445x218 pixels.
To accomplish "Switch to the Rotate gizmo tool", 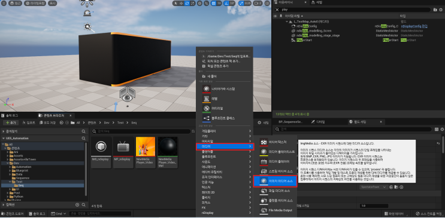I will pos(187,3).
